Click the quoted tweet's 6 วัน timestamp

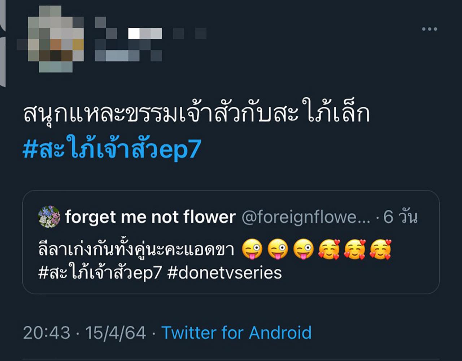(x=400, y=217)
